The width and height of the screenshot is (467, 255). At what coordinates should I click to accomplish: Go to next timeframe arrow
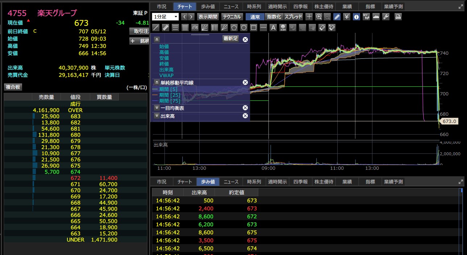click(191, 17)
